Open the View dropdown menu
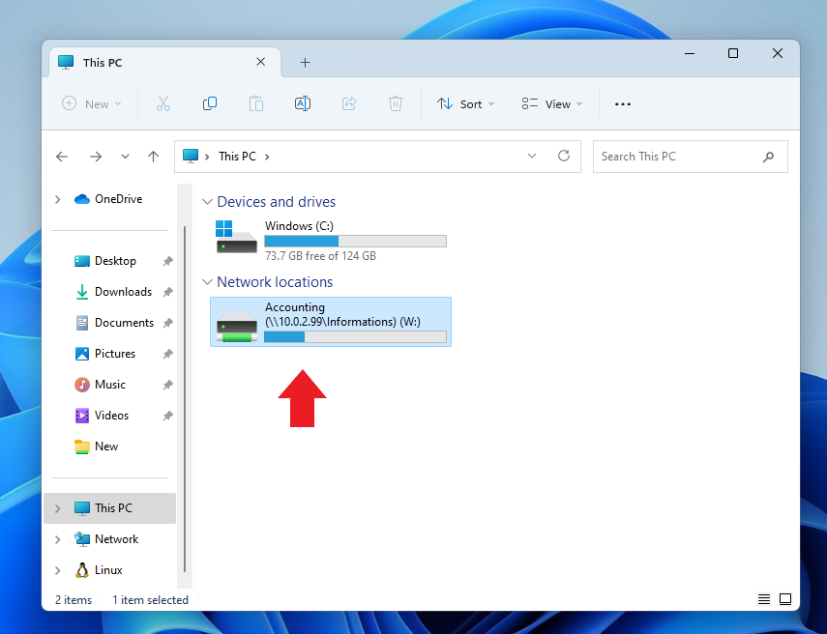 [x=551, y=103]
